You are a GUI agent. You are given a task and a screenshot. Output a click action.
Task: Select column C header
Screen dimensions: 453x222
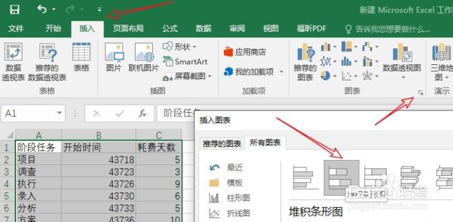click(159, 135)
